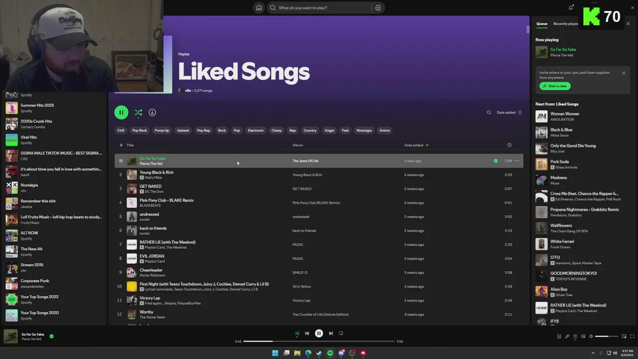The image size is (638, 359).
Task: Toggle Queue panel icon in player bar
Action: [575, 337]
